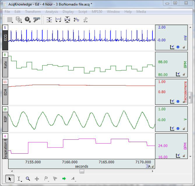This screenshot has height=186, width=195.
Task: Click the channel chart mode icon
Action: 19,20
